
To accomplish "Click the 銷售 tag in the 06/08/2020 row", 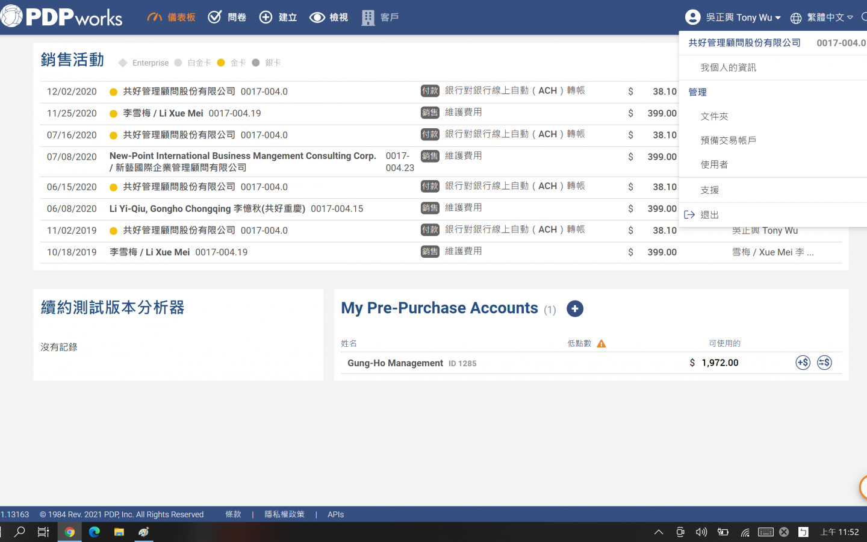I will [x=430, y=208].
